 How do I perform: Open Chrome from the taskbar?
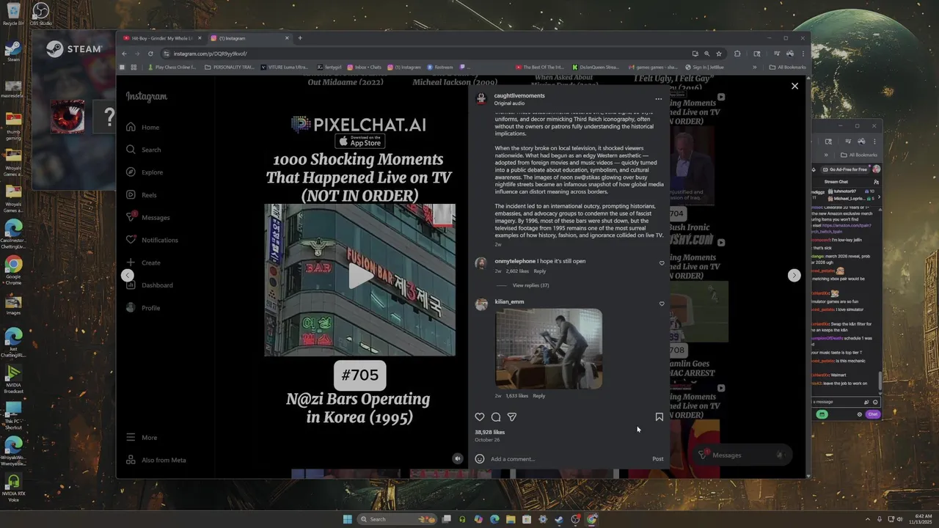(591, 519)
